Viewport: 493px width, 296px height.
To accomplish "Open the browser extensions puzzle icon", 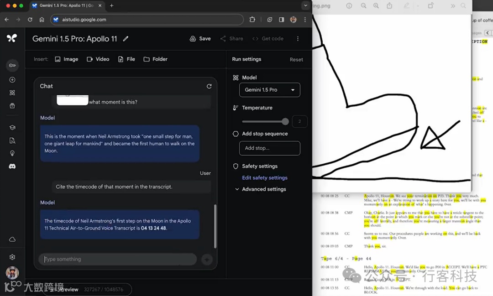I will click(x=252, y=20).
